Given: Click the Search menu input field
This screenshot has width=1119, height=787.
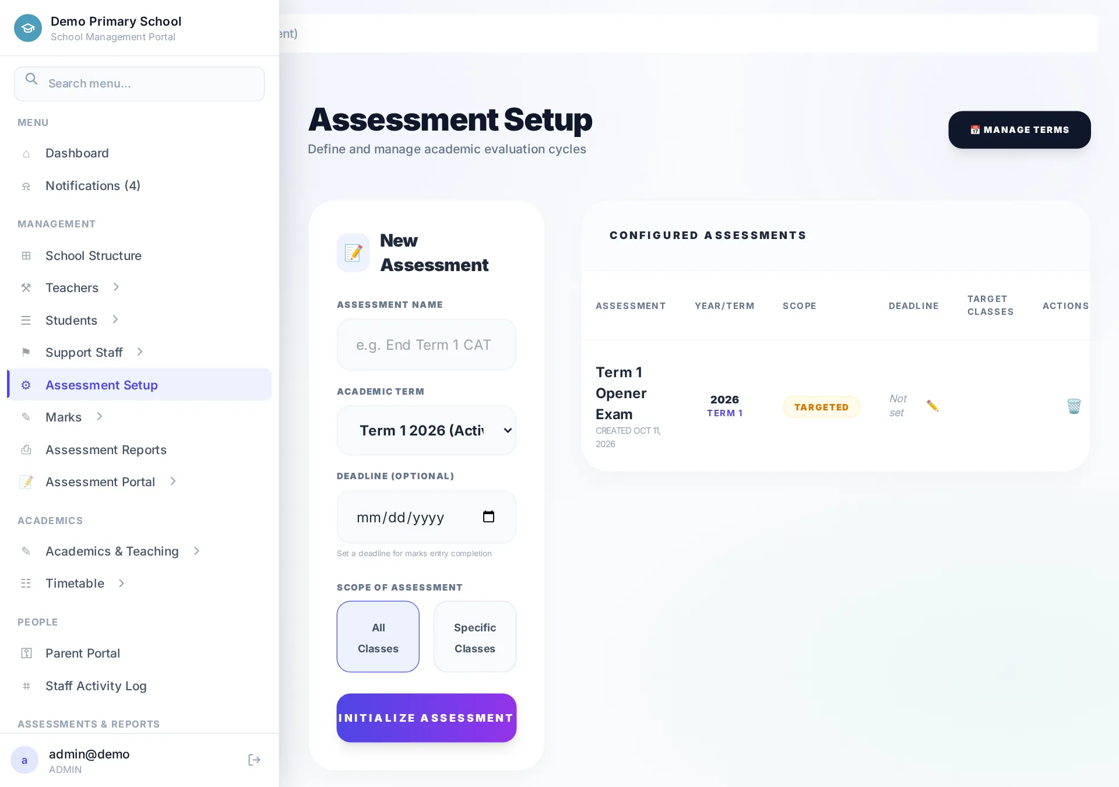Looking at the screenshot, I should [x=139, y=84].
